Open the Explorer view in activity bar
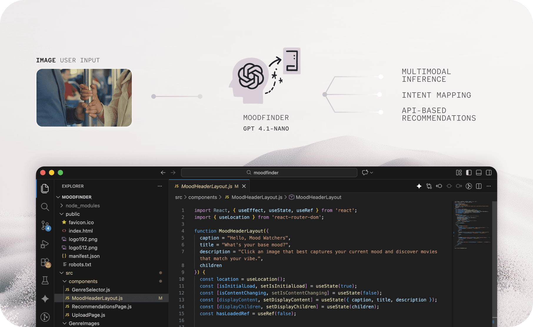The width and height of the screenshot is (533, 327). (x=45, y=188)
